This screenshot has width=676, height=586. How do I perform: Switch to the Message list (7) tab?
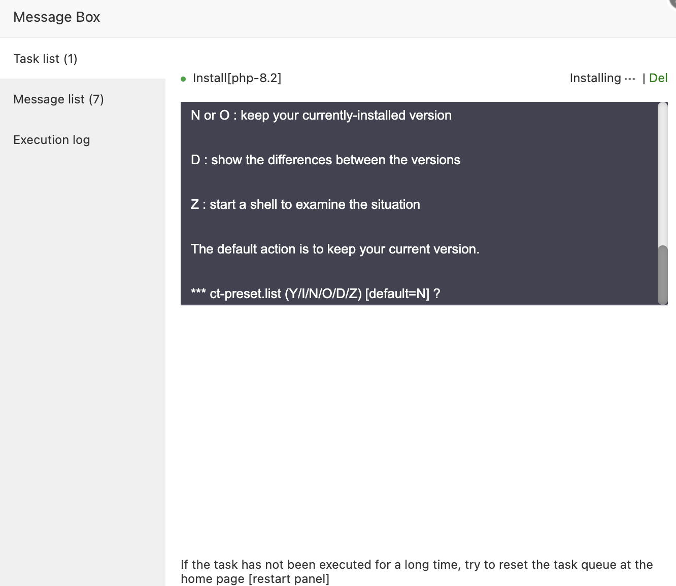58,99
